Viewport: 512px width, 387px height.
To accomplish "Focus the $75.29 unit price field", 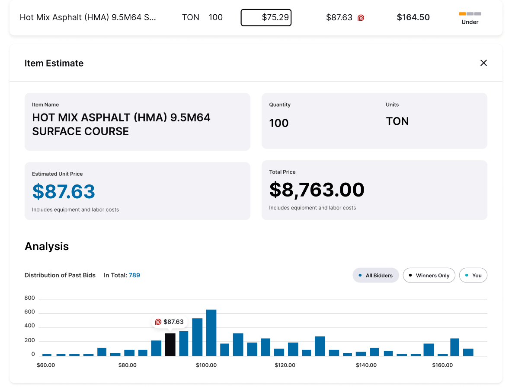I will [266, 18].
